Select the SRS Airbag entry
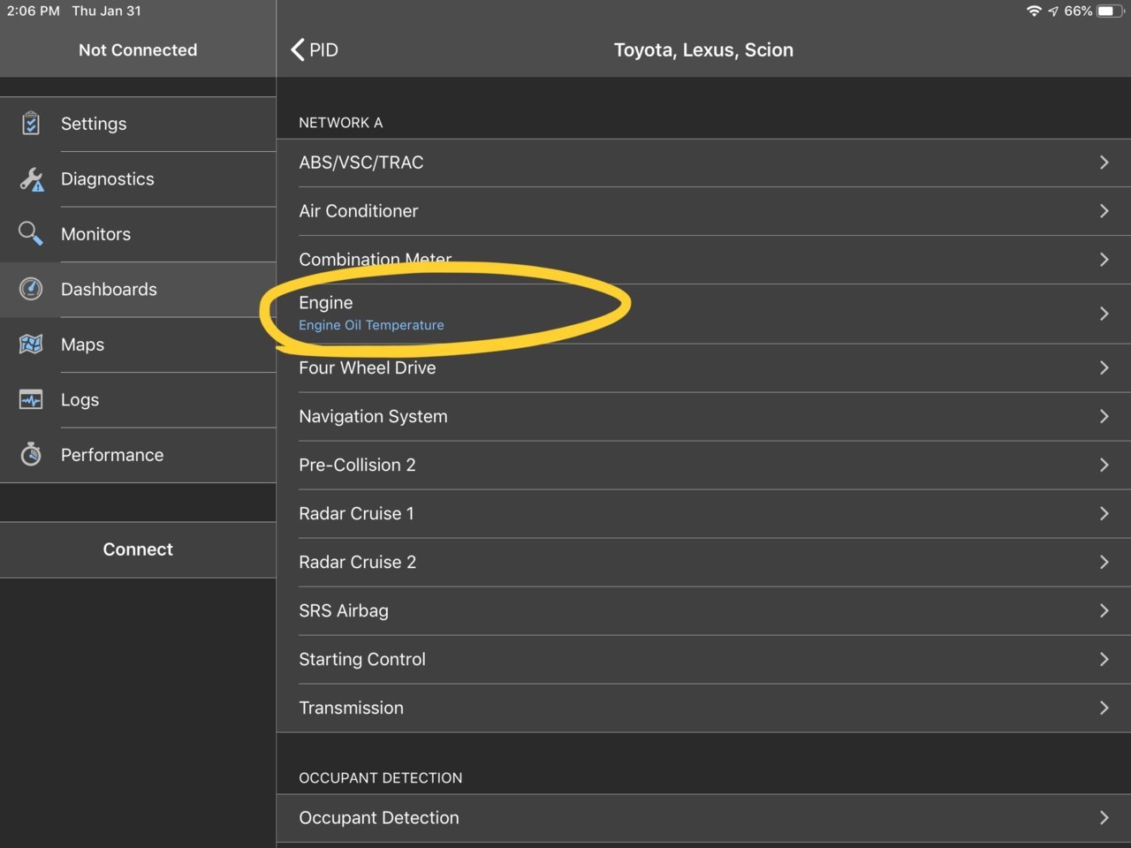Screen dimensions: 1131x848 pyautogui.click(x=703, y=610)
